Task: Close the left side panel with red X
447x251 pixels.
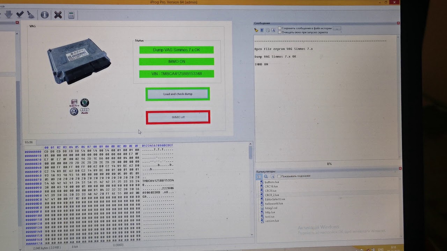Action: coord(17,23)
